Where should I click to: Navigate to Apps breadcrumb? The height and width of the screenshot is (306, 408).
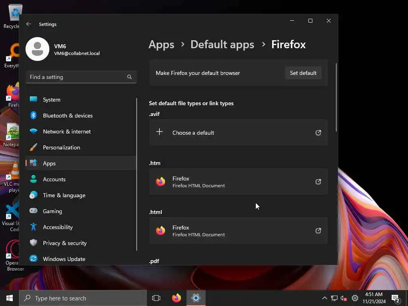click(161, 45)
